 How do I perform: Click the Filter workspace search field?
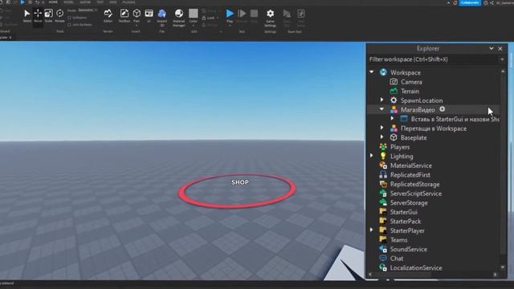[433, 59]
